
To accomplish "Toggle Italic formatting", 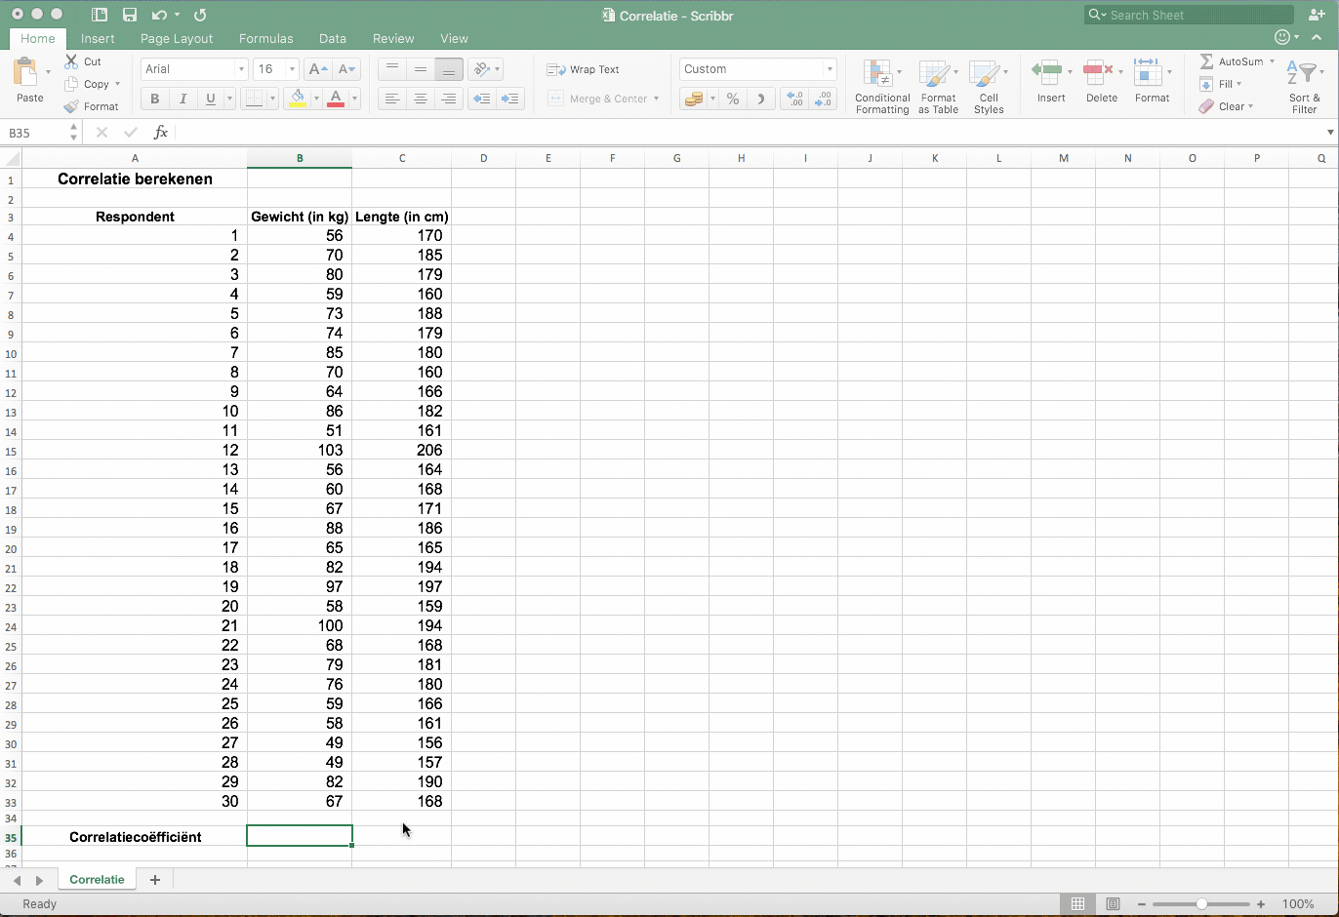I will point(183,99).
